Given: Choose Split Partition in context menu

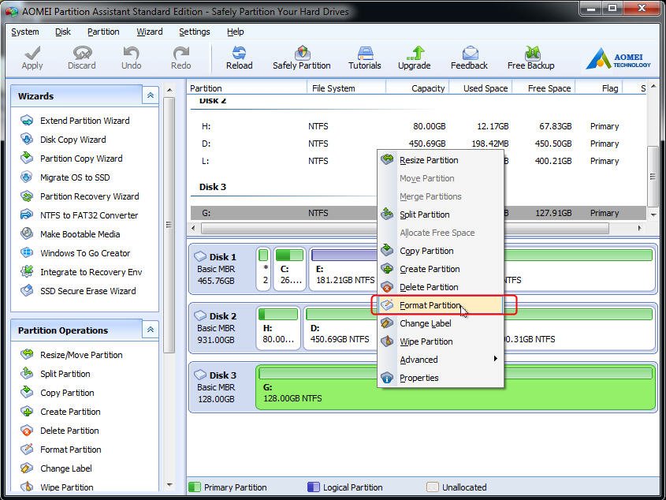Looking at the screenshot, I should (440, 215).
